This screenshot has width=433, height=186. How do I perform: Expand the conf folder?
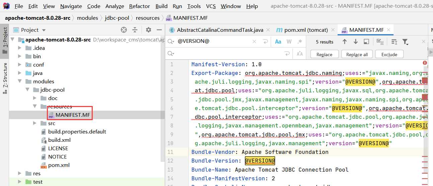click(20, 65)
